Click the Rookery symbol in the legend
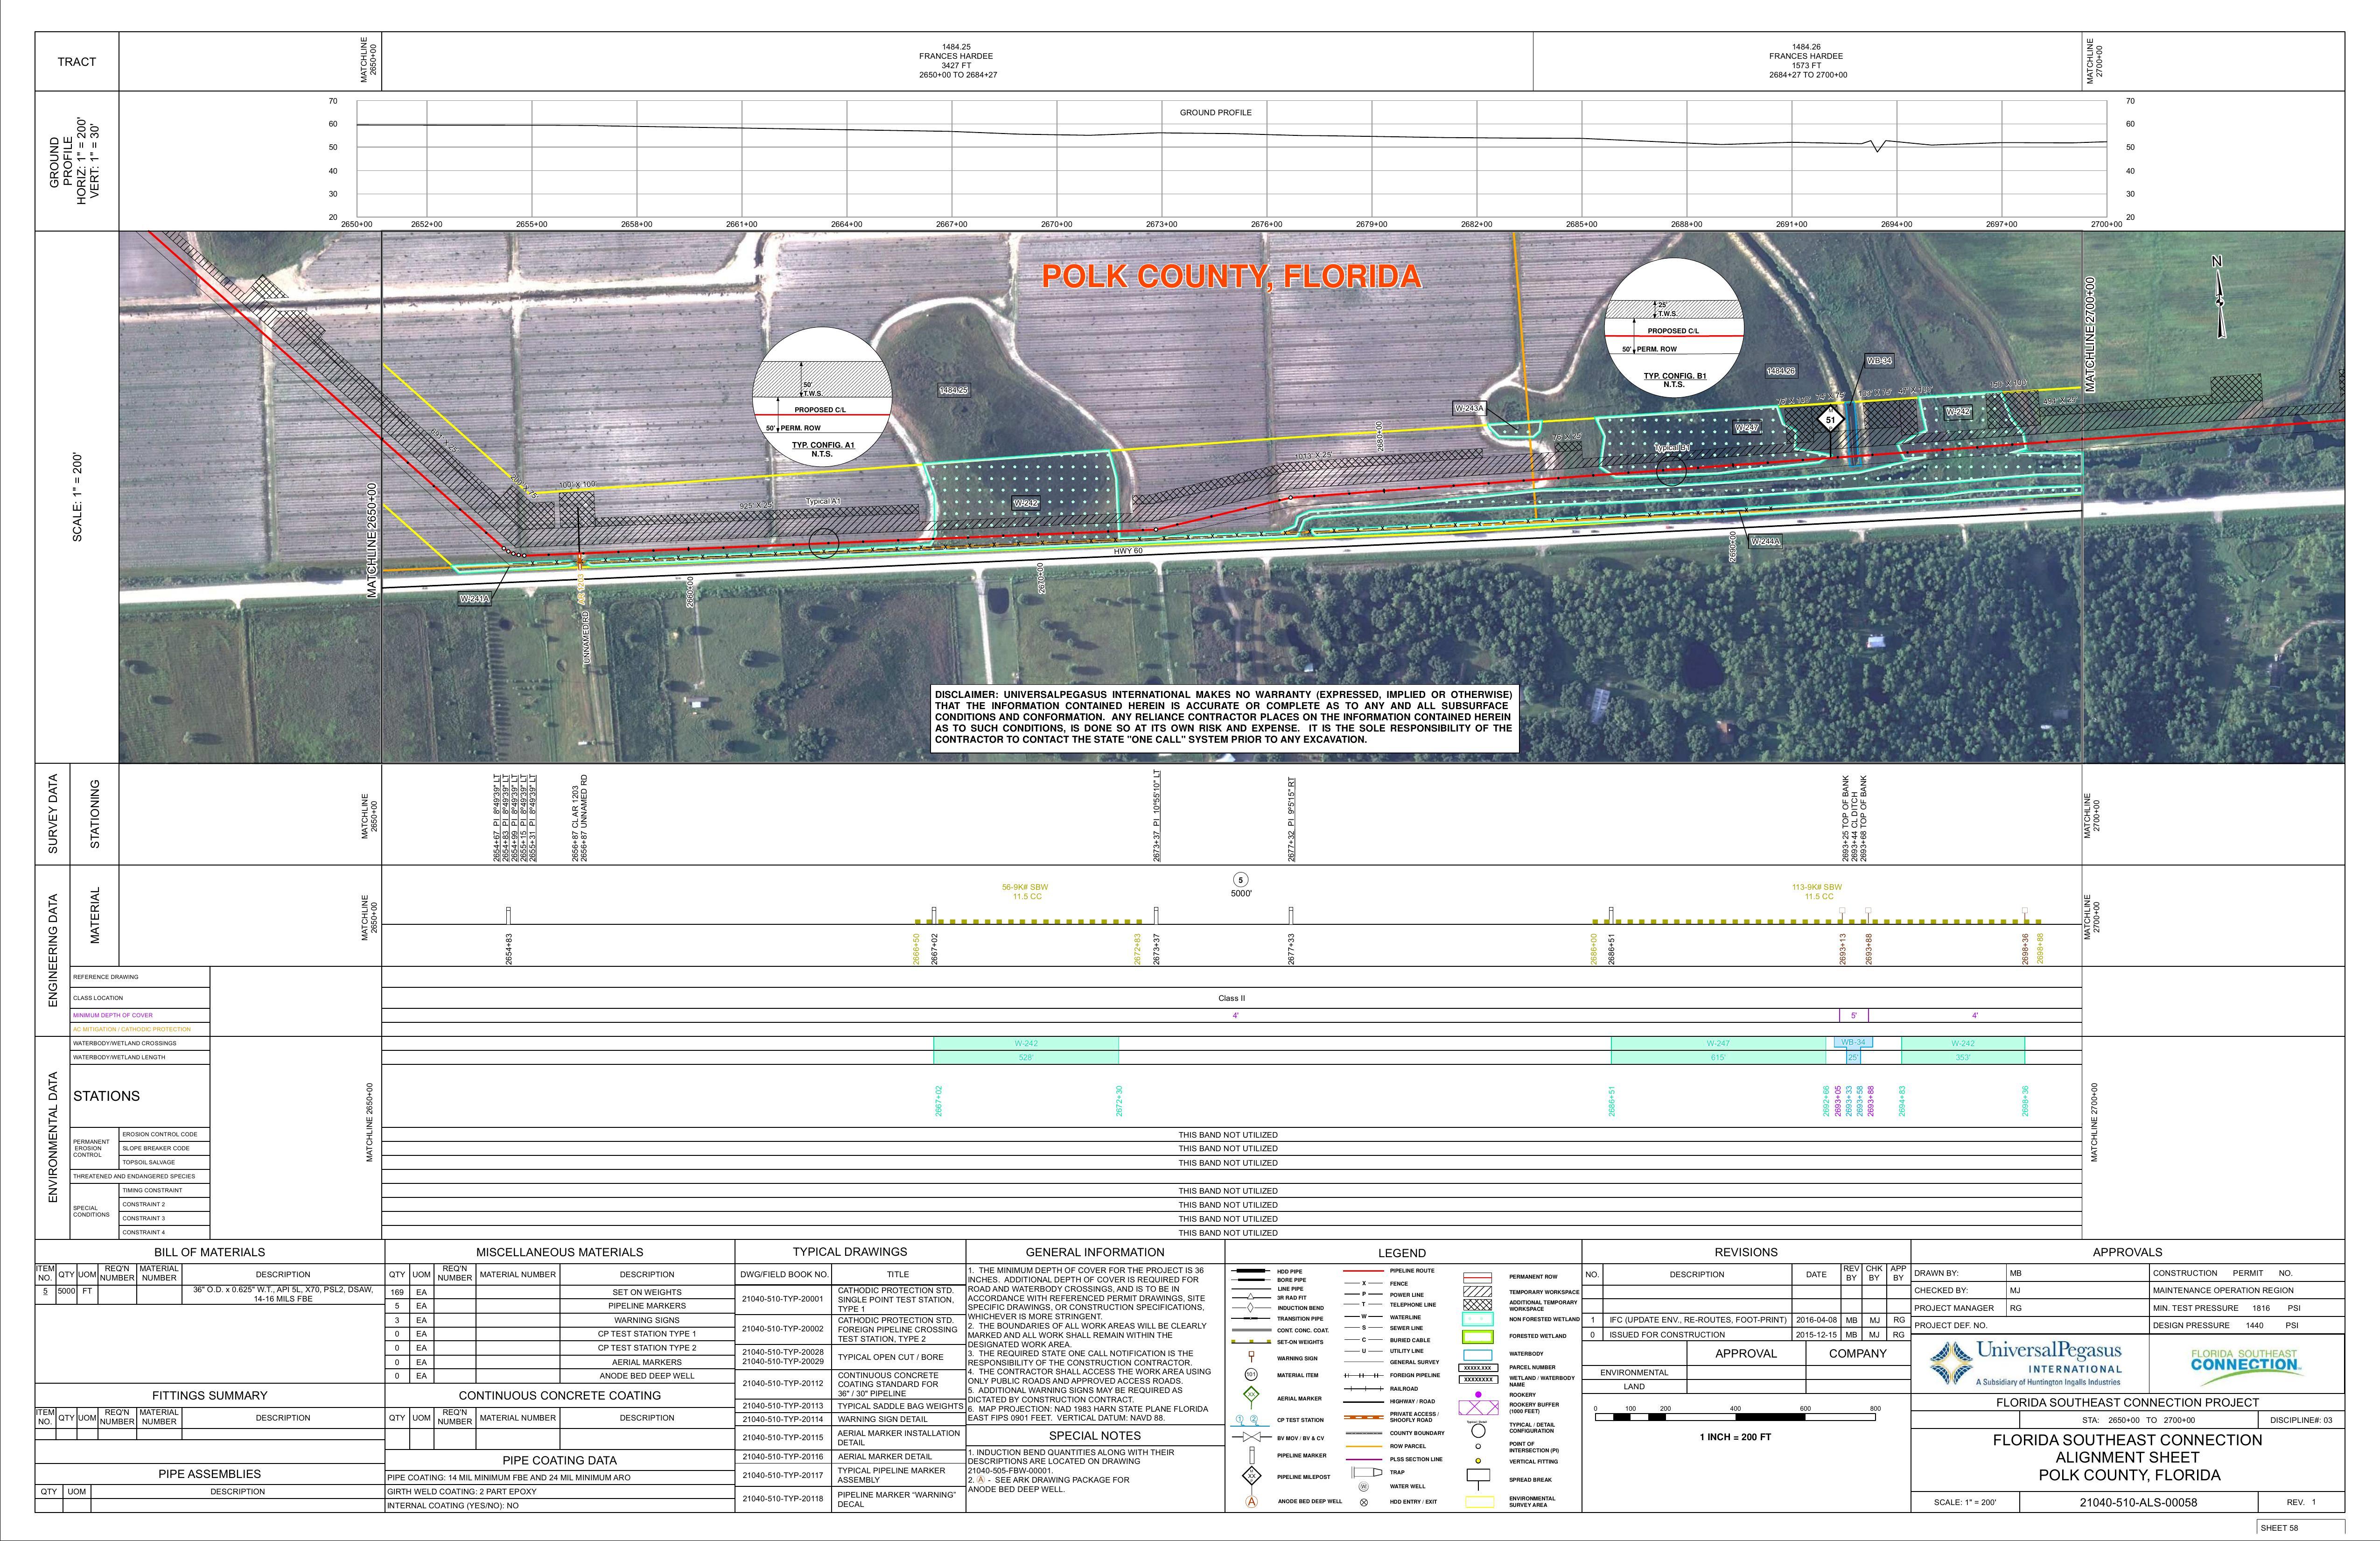 (x=1478, y=1395)
